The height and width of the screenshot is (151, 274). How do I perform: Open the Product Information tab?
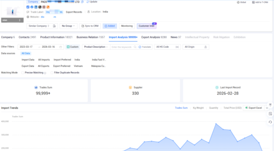pos(56,37)
